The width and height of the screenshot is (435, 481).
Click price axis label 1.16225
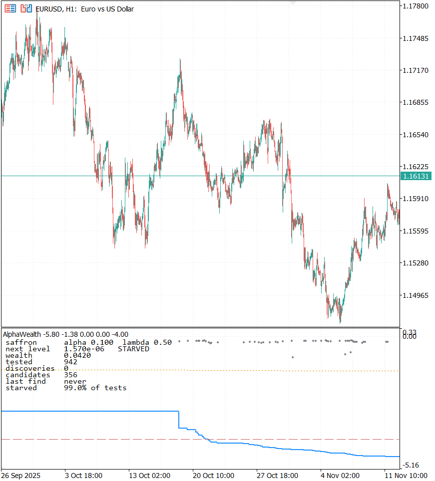[x=416, y=167]
